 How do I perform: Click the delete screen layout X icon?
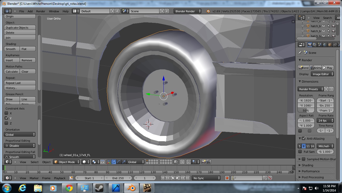[x=117, y=11]
